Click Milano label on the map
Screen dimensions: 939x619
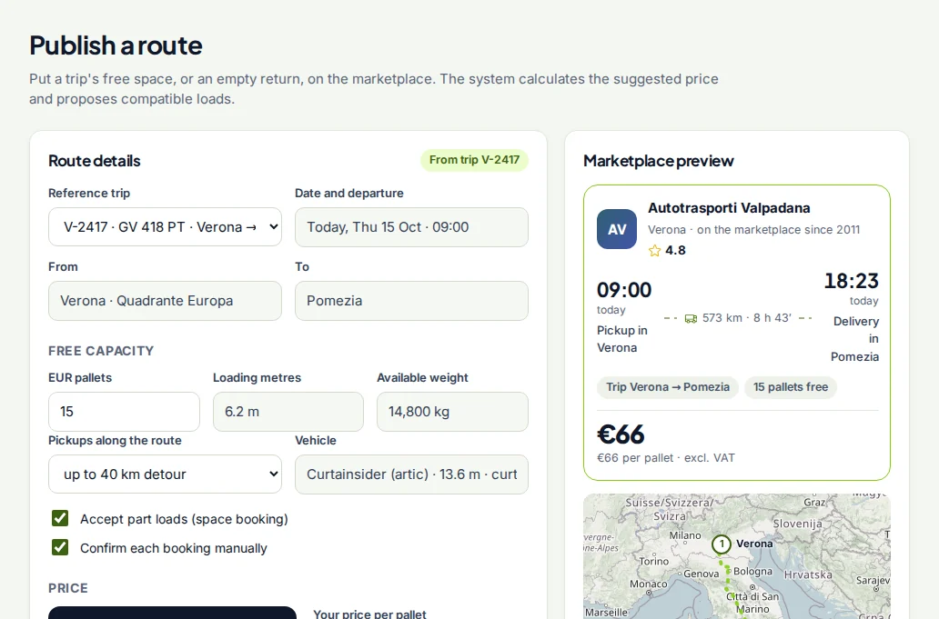click(685, 536)
